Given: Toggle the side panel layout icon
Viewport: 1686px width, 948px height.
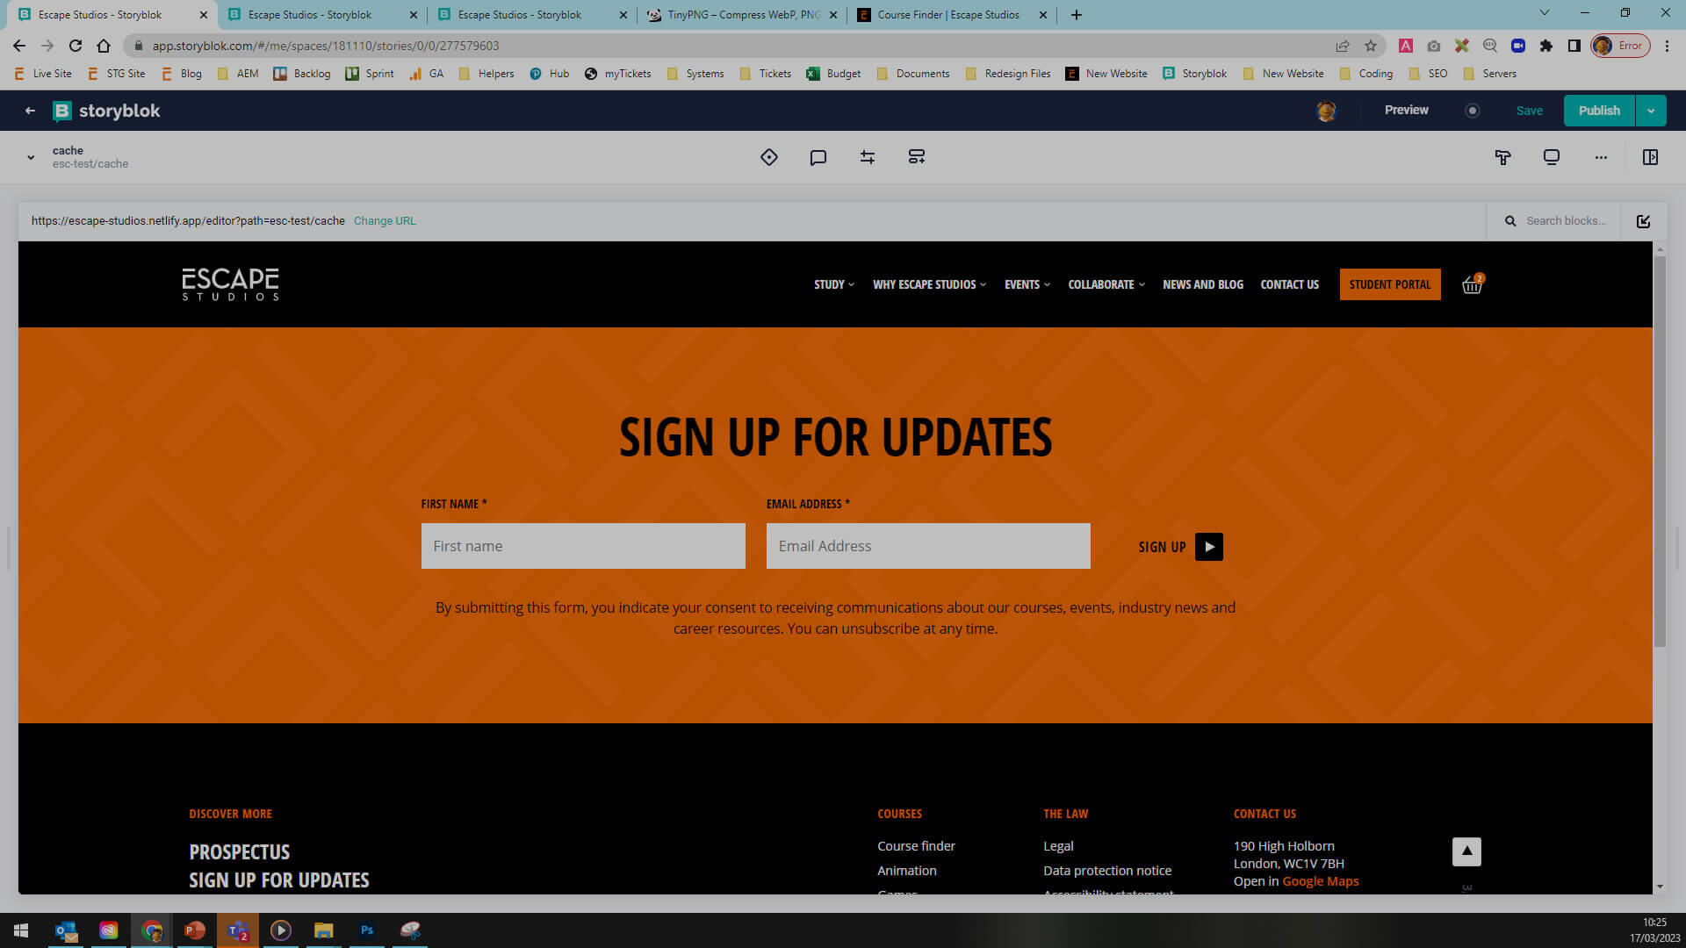Looking at the screenshot, I should click(x=1650, y=157).
